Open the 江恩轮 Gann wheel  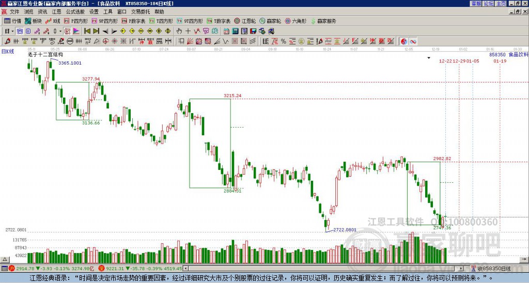click(x=245, y=21)
